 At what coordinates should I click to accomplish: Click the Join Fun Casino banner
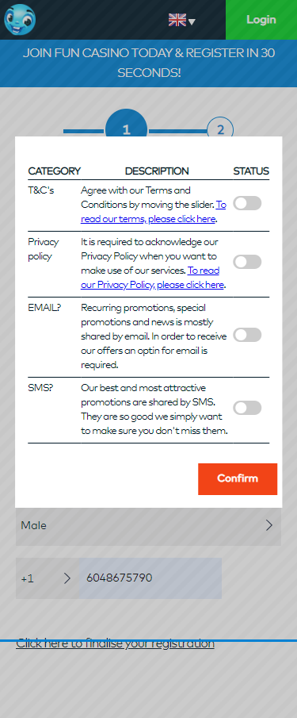coord(149,63)
